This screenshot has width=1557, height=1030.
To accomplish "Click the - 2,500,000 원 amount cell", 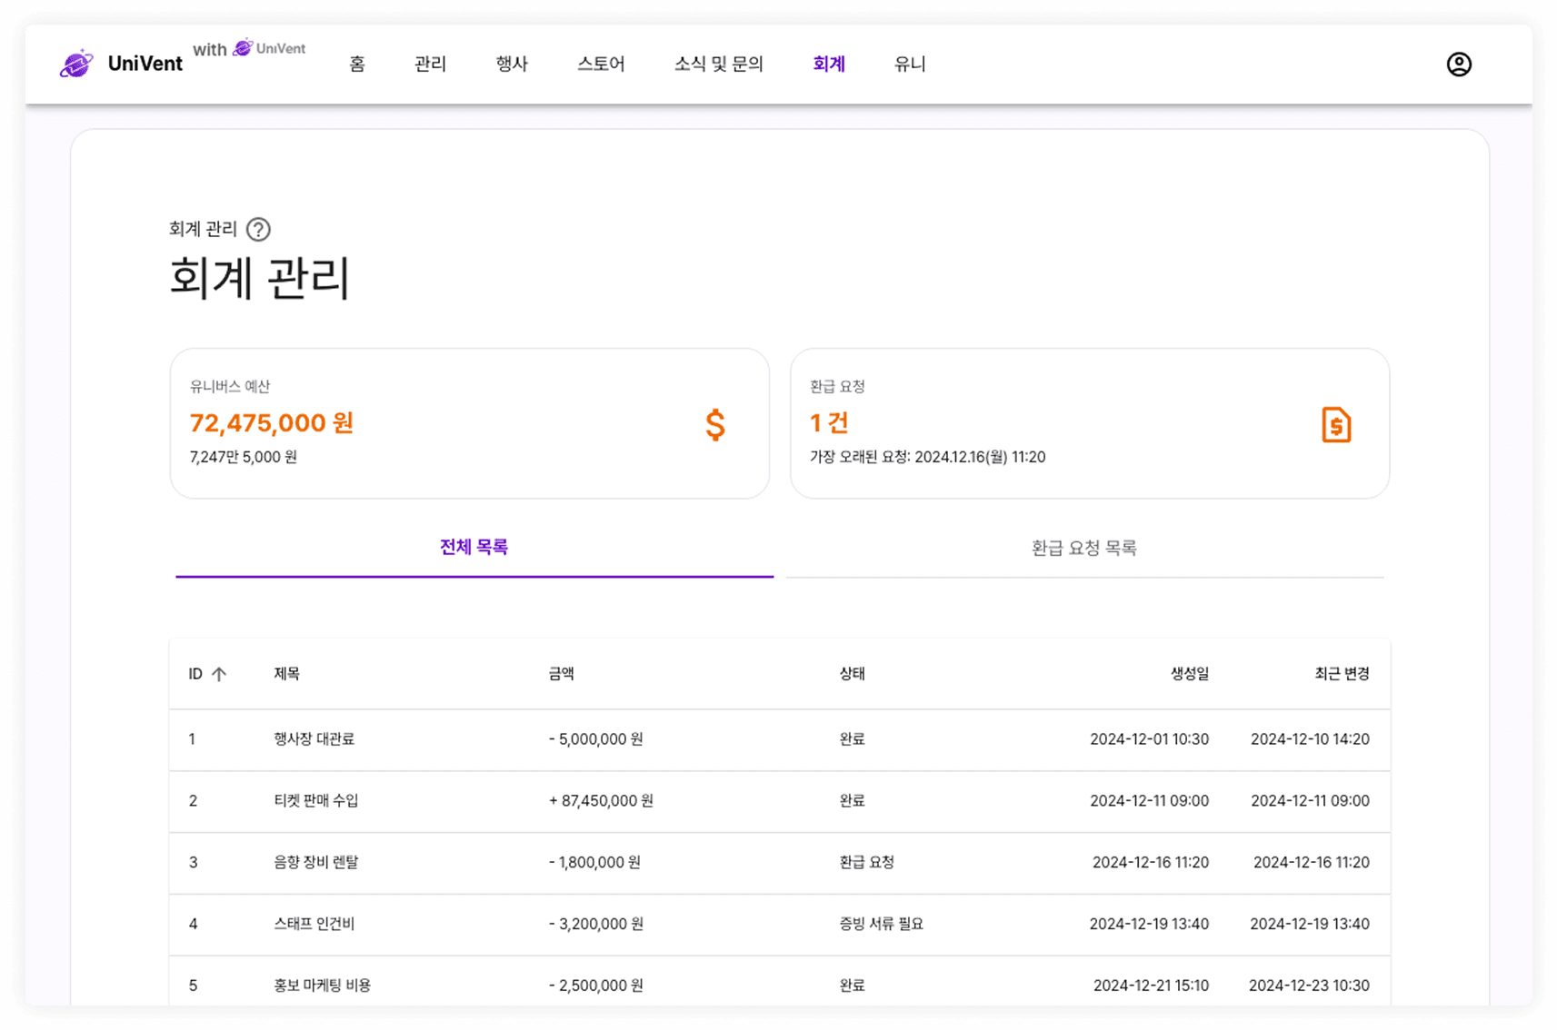I will [596, 985].
